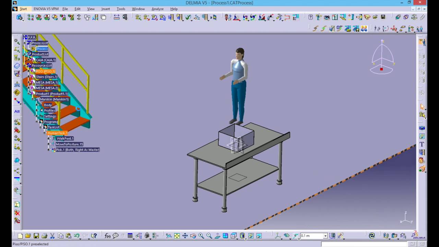Click the Zoom Out magnifier
Viewport: 439px width, 247px height.
pos(209,236)
